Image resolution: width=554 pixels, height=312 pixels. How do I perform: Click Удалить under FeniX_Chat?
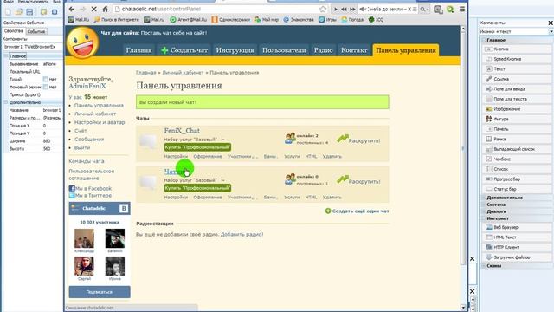pos(332,156)
